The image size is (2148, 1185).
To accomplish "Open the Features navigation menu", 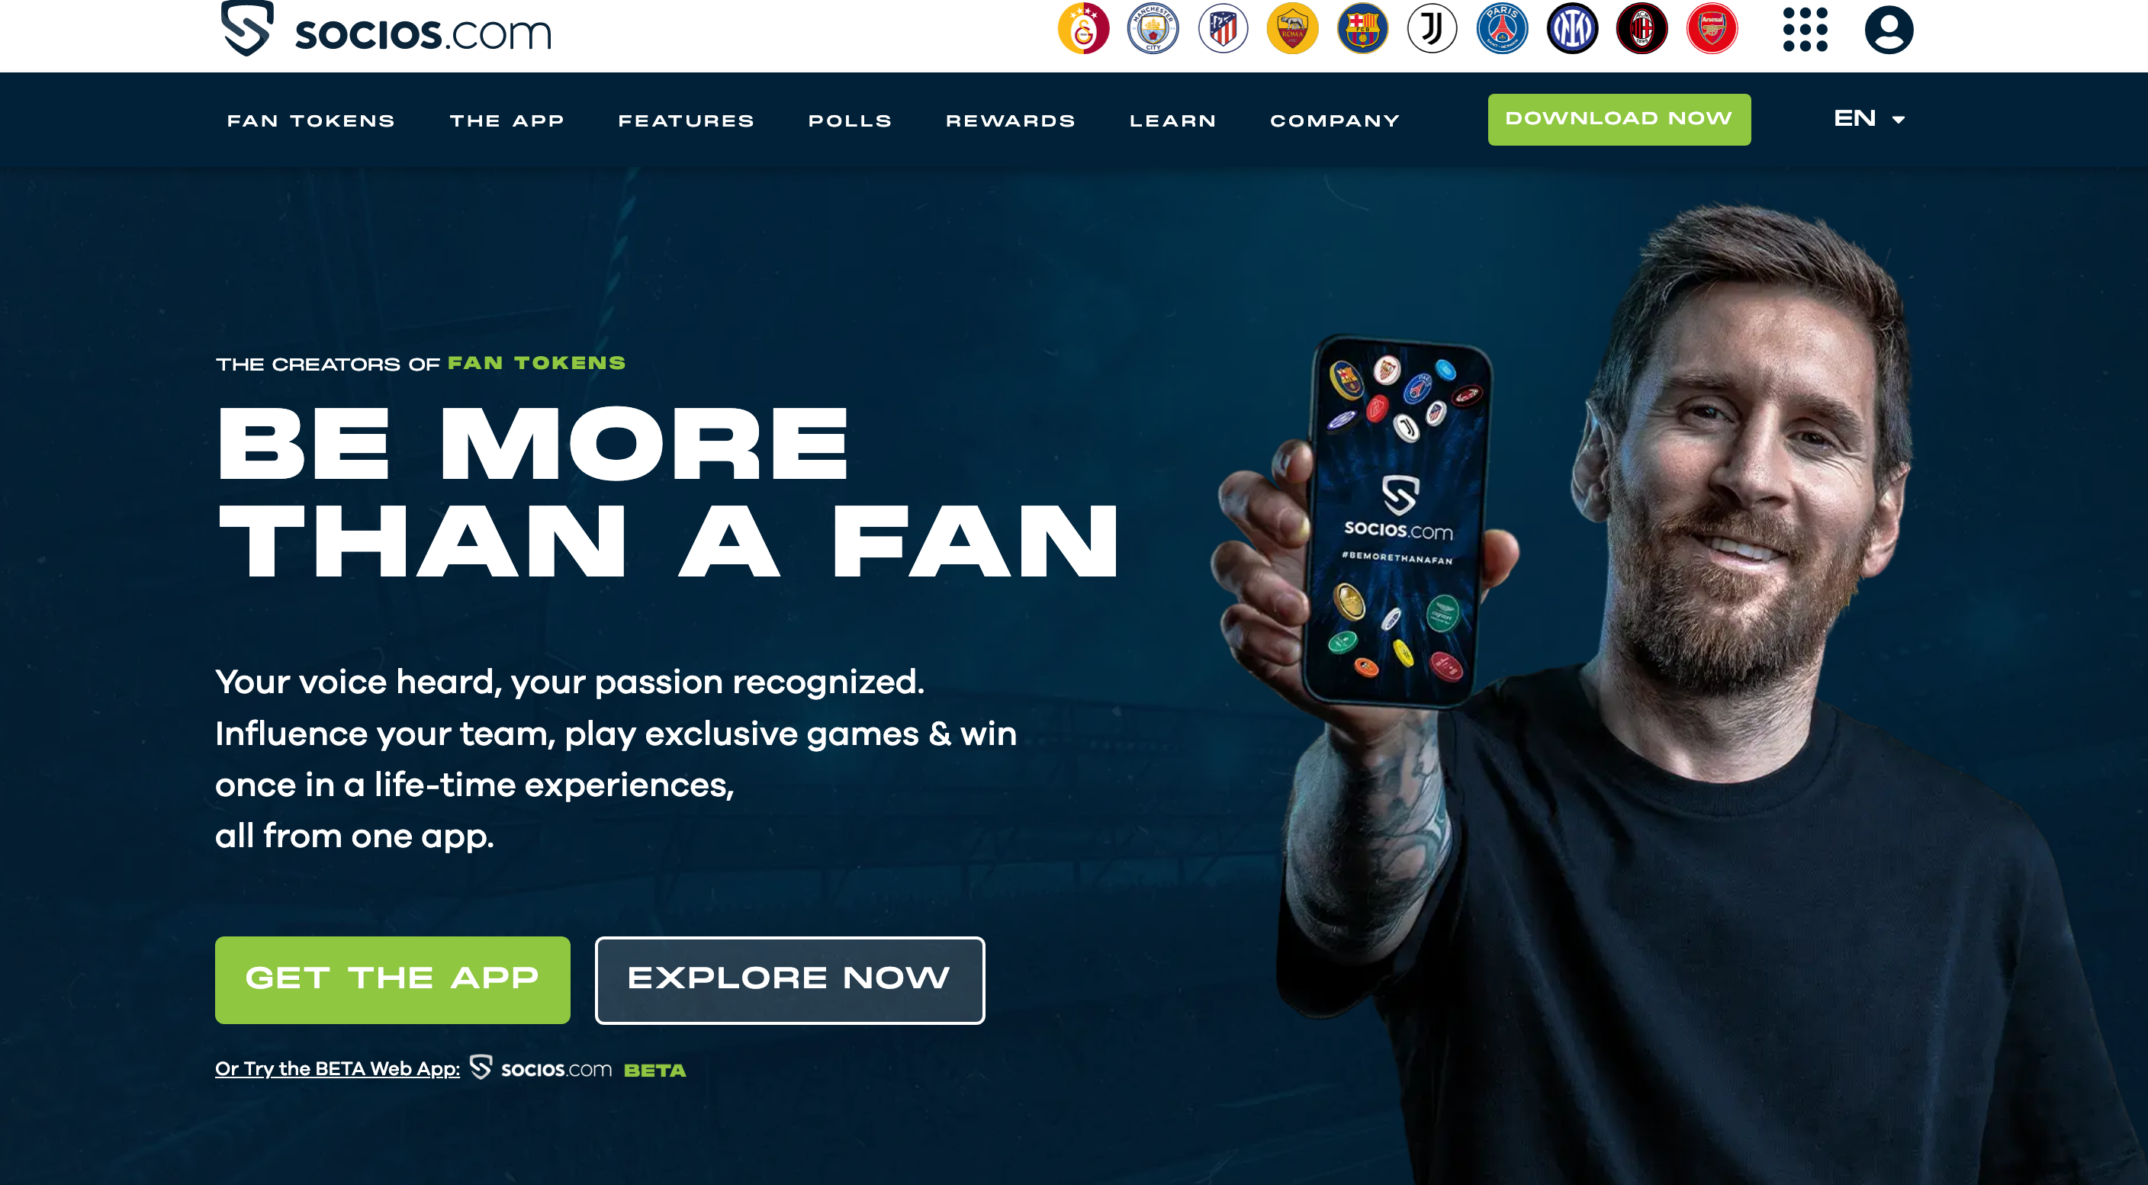I will (687, 120).
